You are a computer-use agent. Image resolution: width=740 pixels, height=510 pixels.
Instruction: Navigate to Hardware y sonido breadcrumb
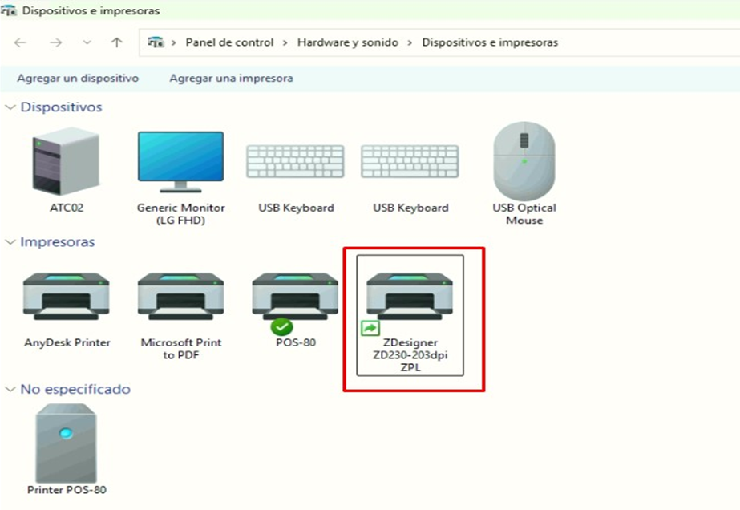click(347, 42)
